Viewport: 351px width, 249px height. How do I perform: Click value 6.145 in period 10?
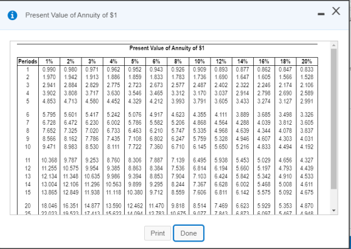(199, 147)
